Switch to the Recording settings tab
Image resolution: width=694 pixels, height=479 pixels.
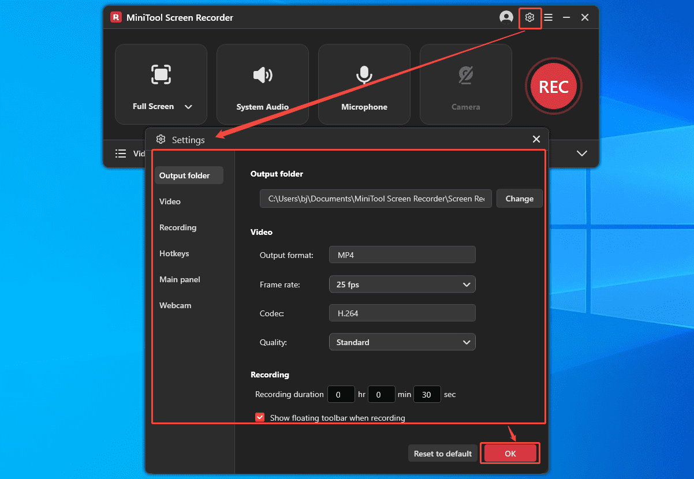point(189,227)
